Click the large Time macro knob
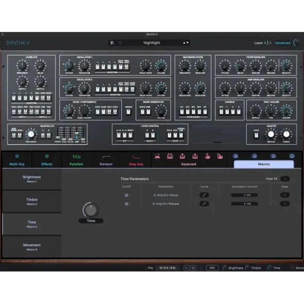 (91, 210)
